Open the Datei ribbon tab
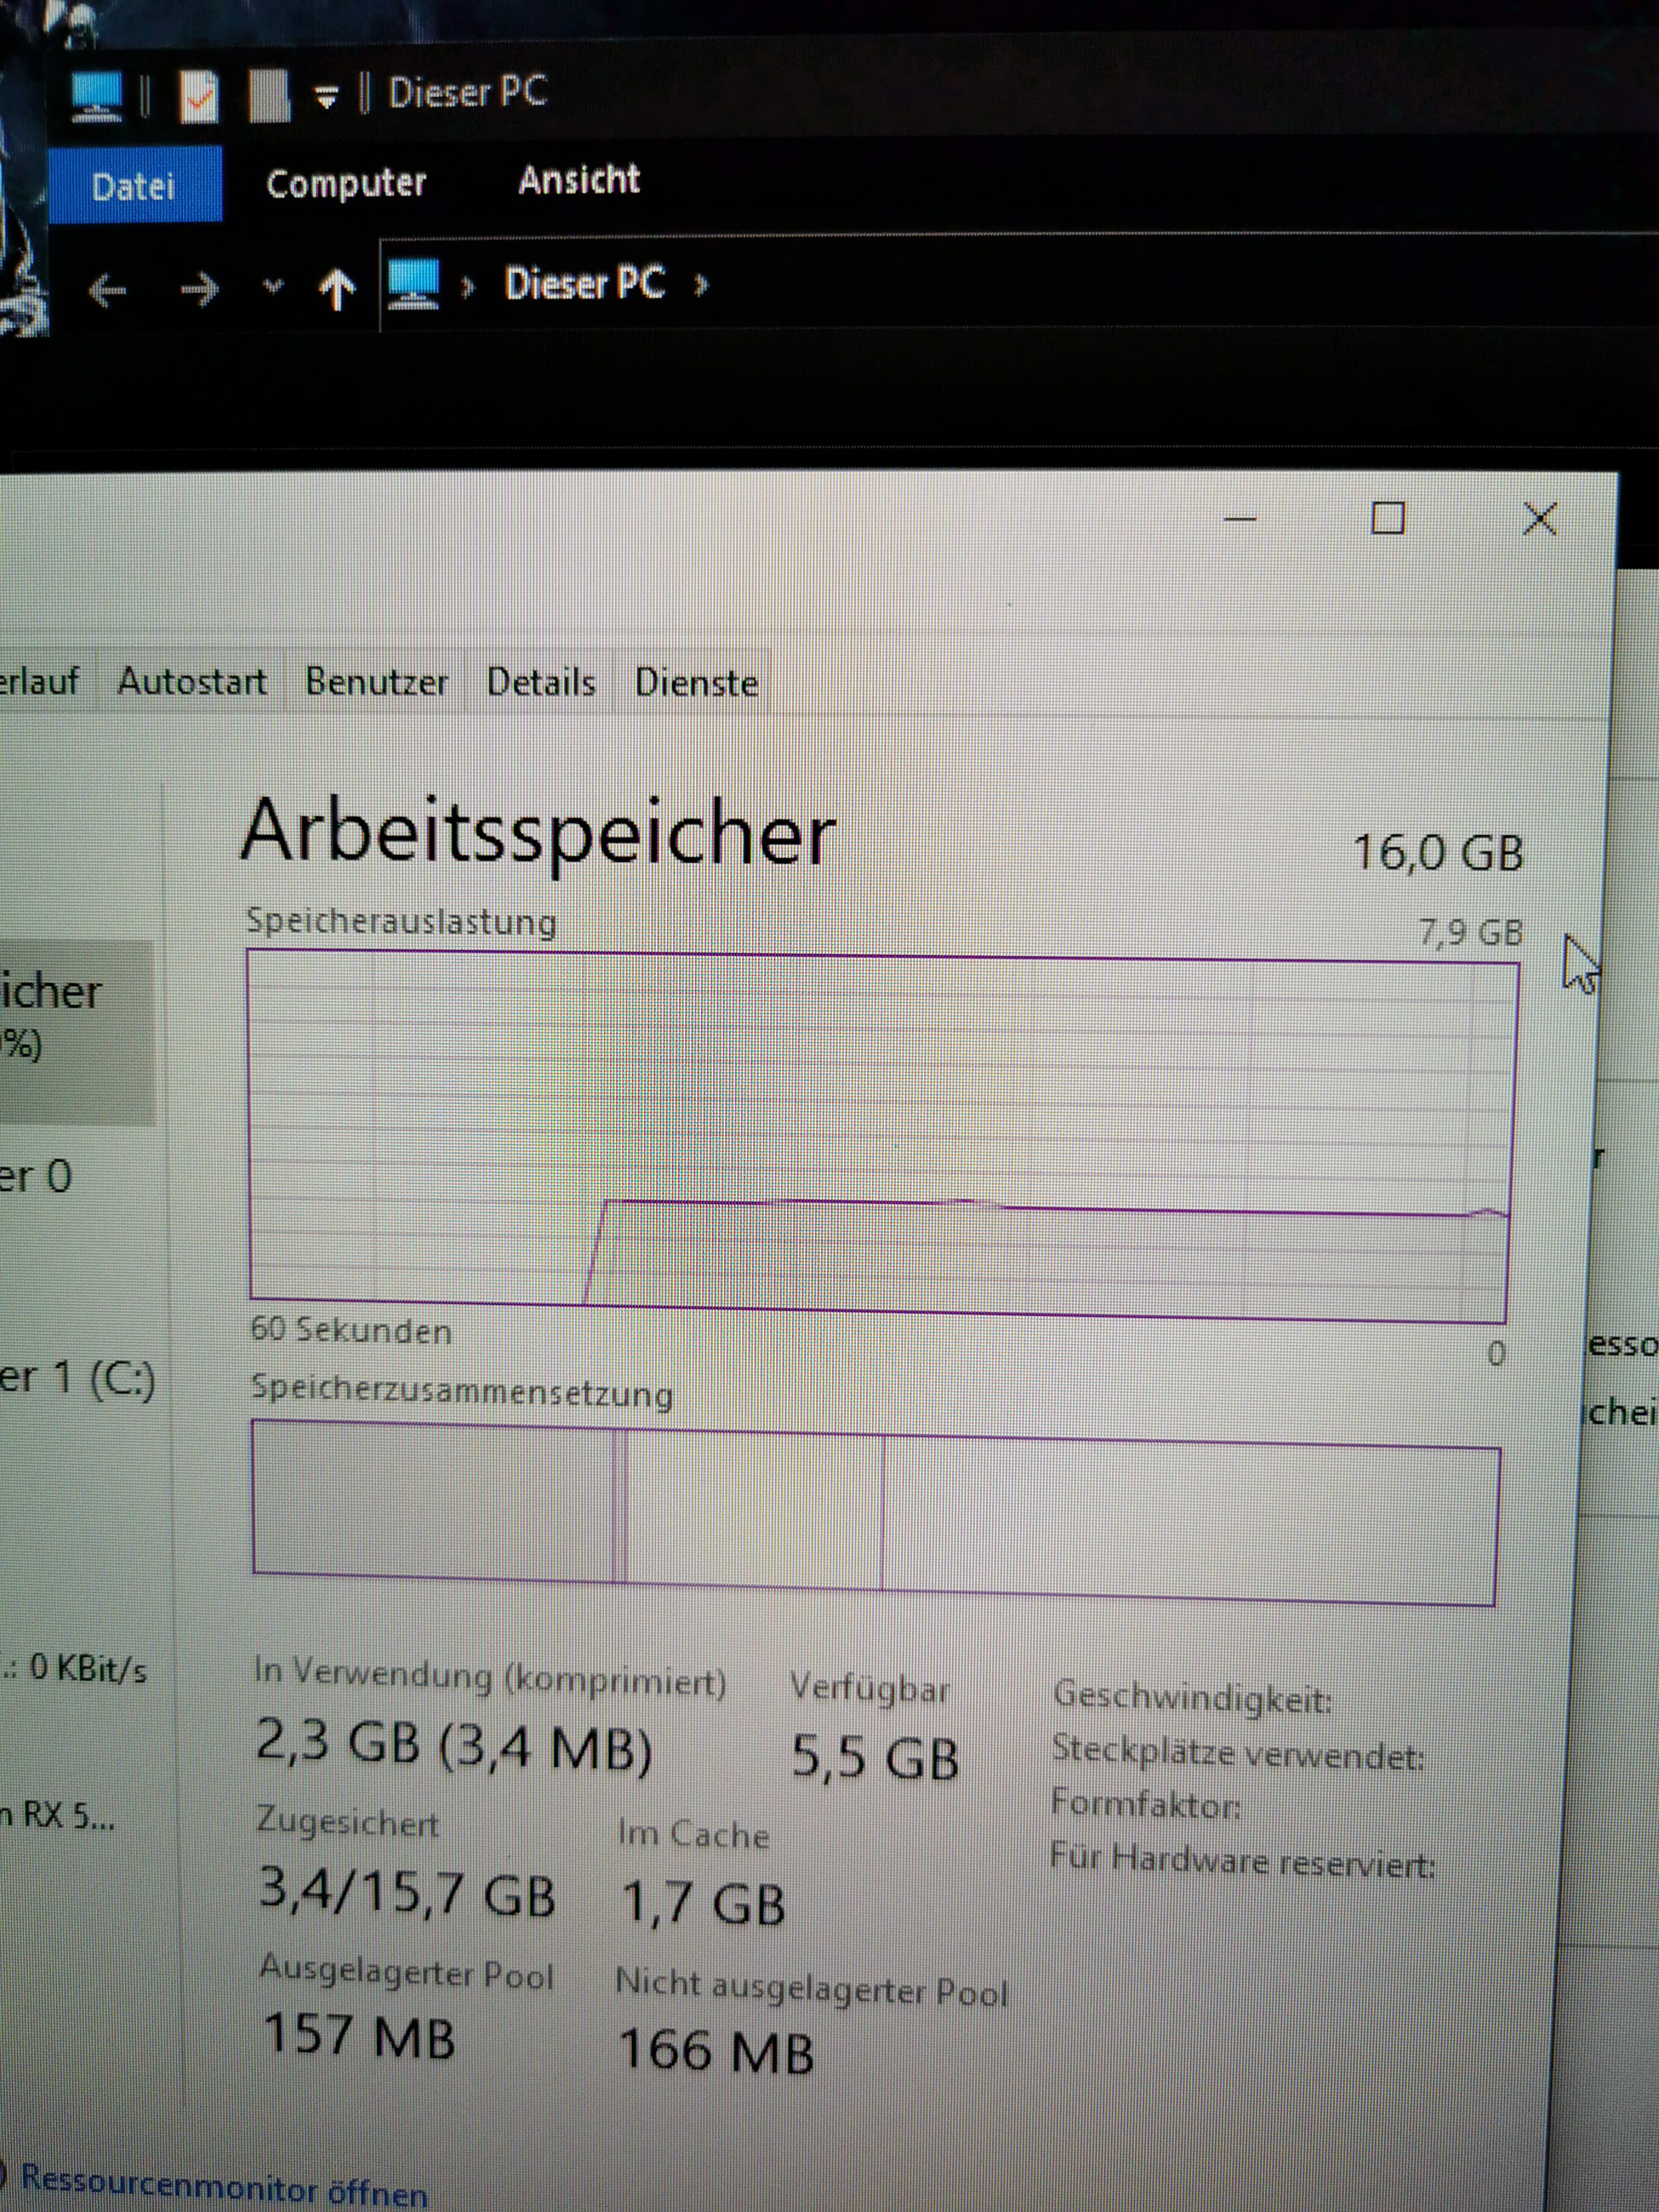1659x2212 pixels. click(133, 186)
